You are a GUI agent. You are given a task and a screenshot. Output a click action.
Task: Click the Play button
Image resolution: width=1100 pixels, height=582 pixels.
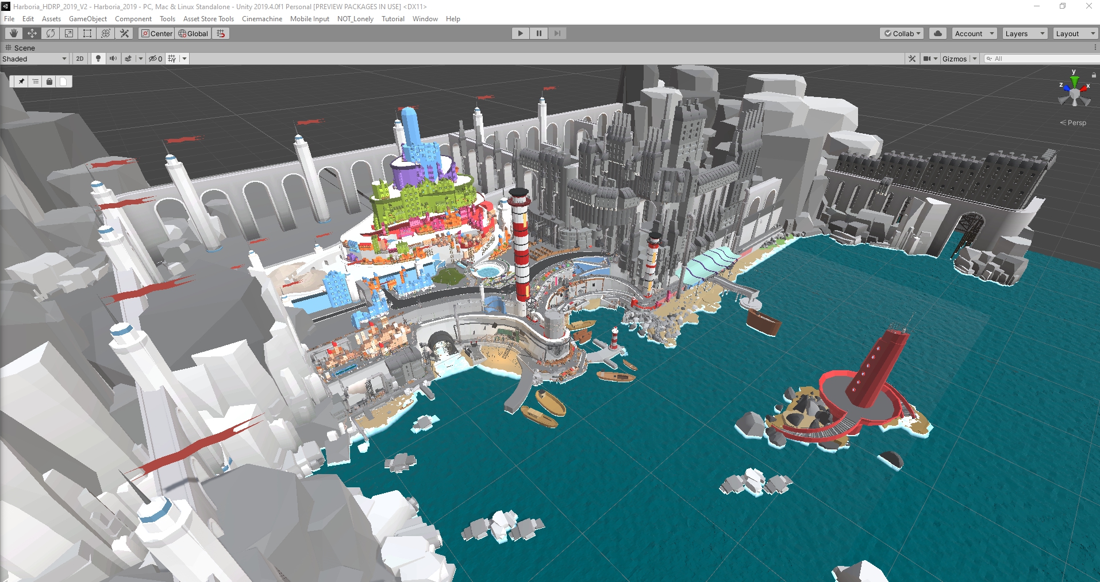click(x=520, y=33)
